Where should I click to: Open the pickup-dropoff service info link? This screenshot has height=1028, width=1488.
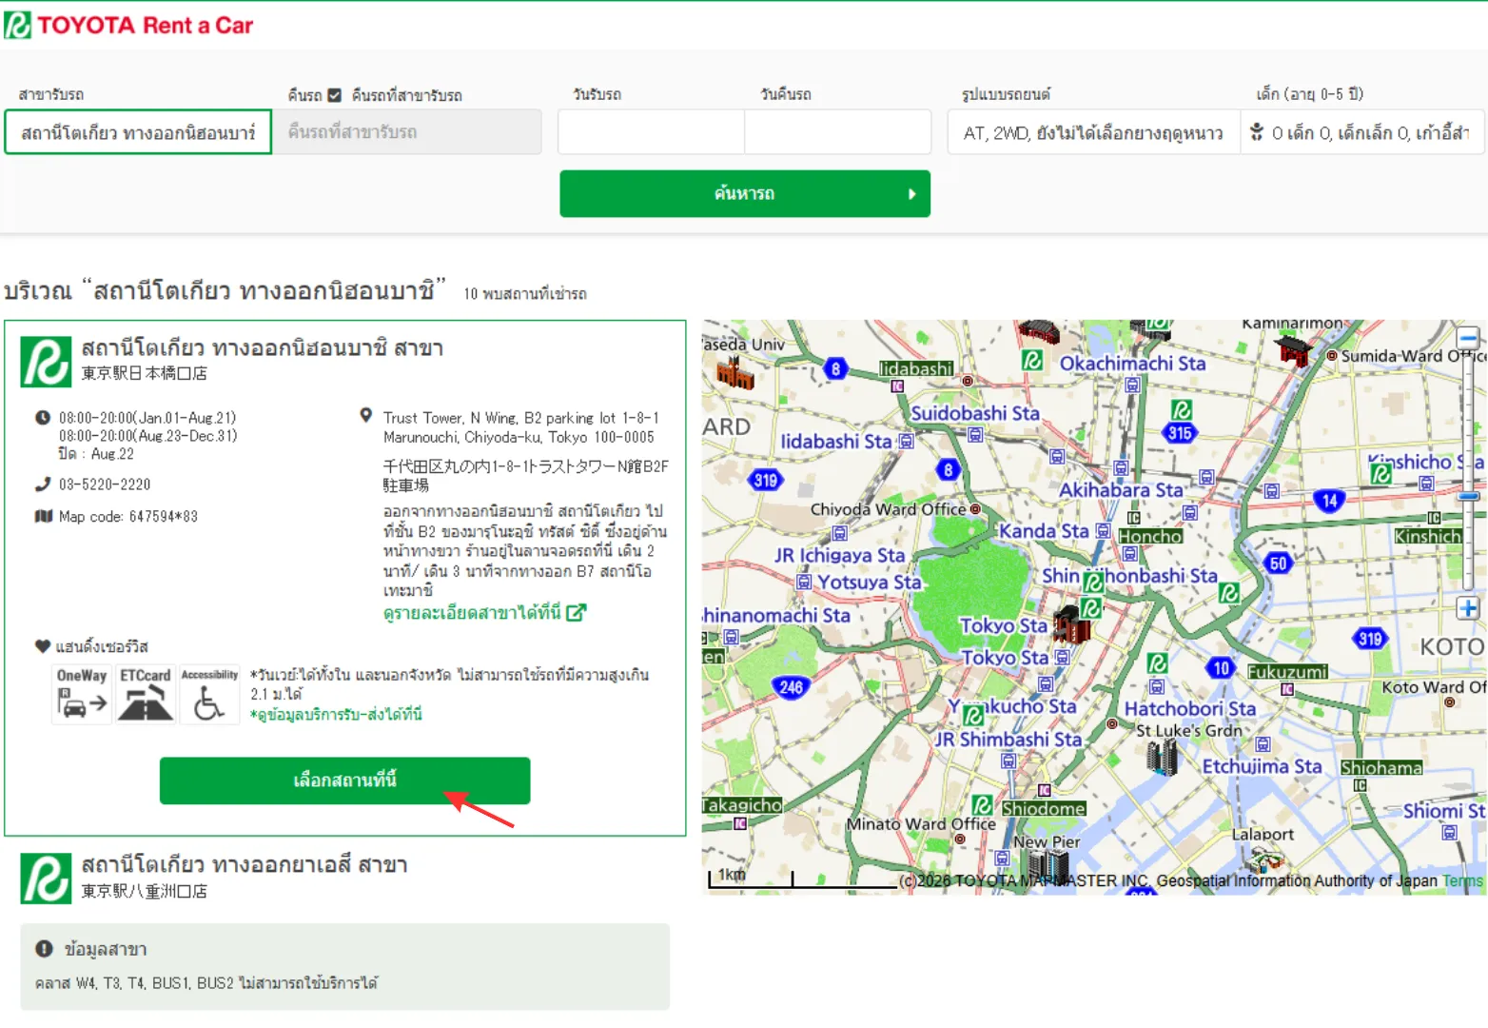[336, 715]
